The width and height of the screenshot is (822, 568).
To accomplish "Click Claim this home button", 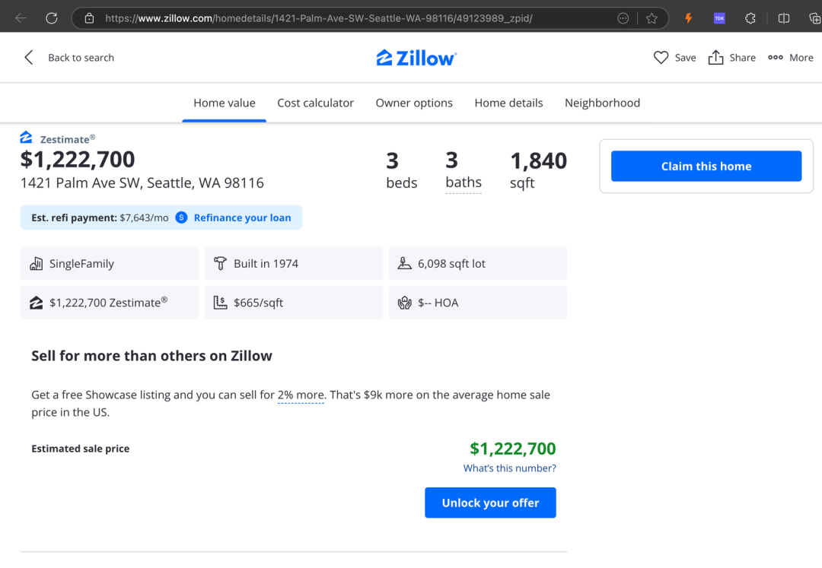I will (706, 166).
